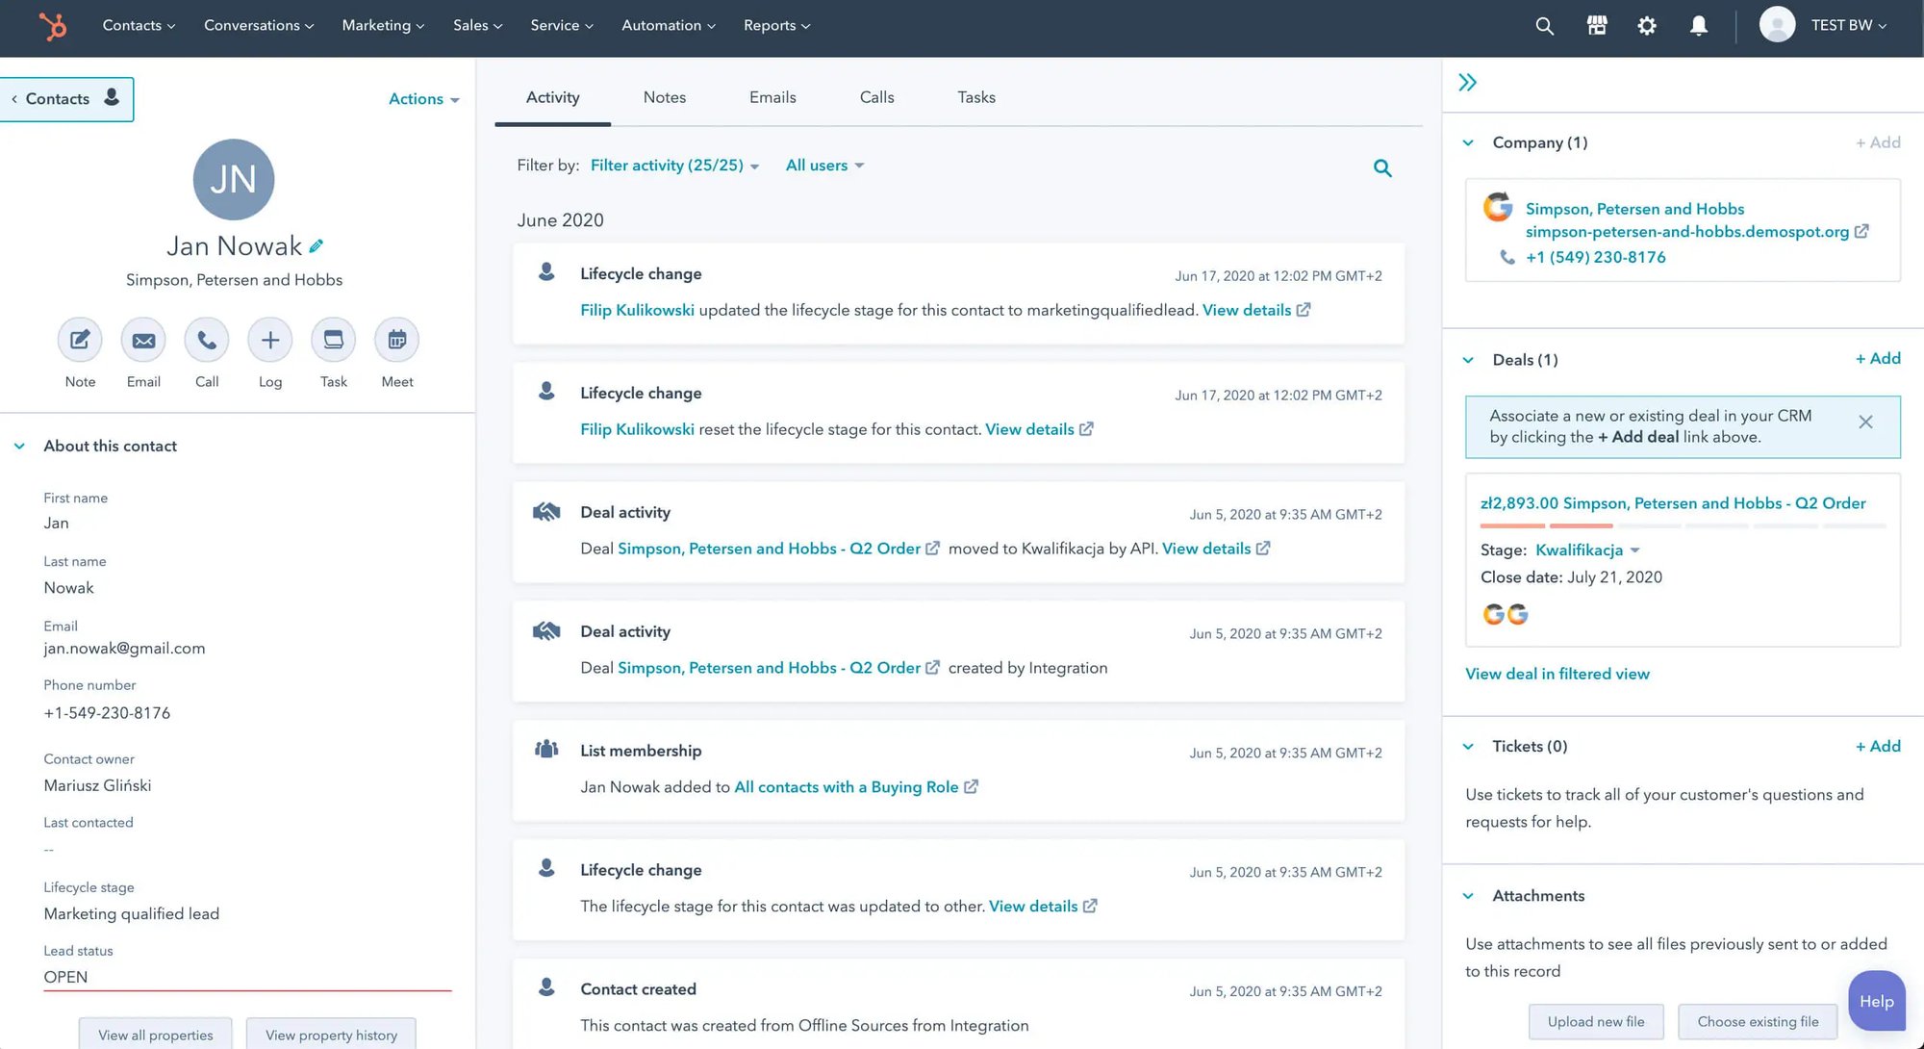
Task: Search the activity timeline magnifier icon
Action: pos(1382,168)
